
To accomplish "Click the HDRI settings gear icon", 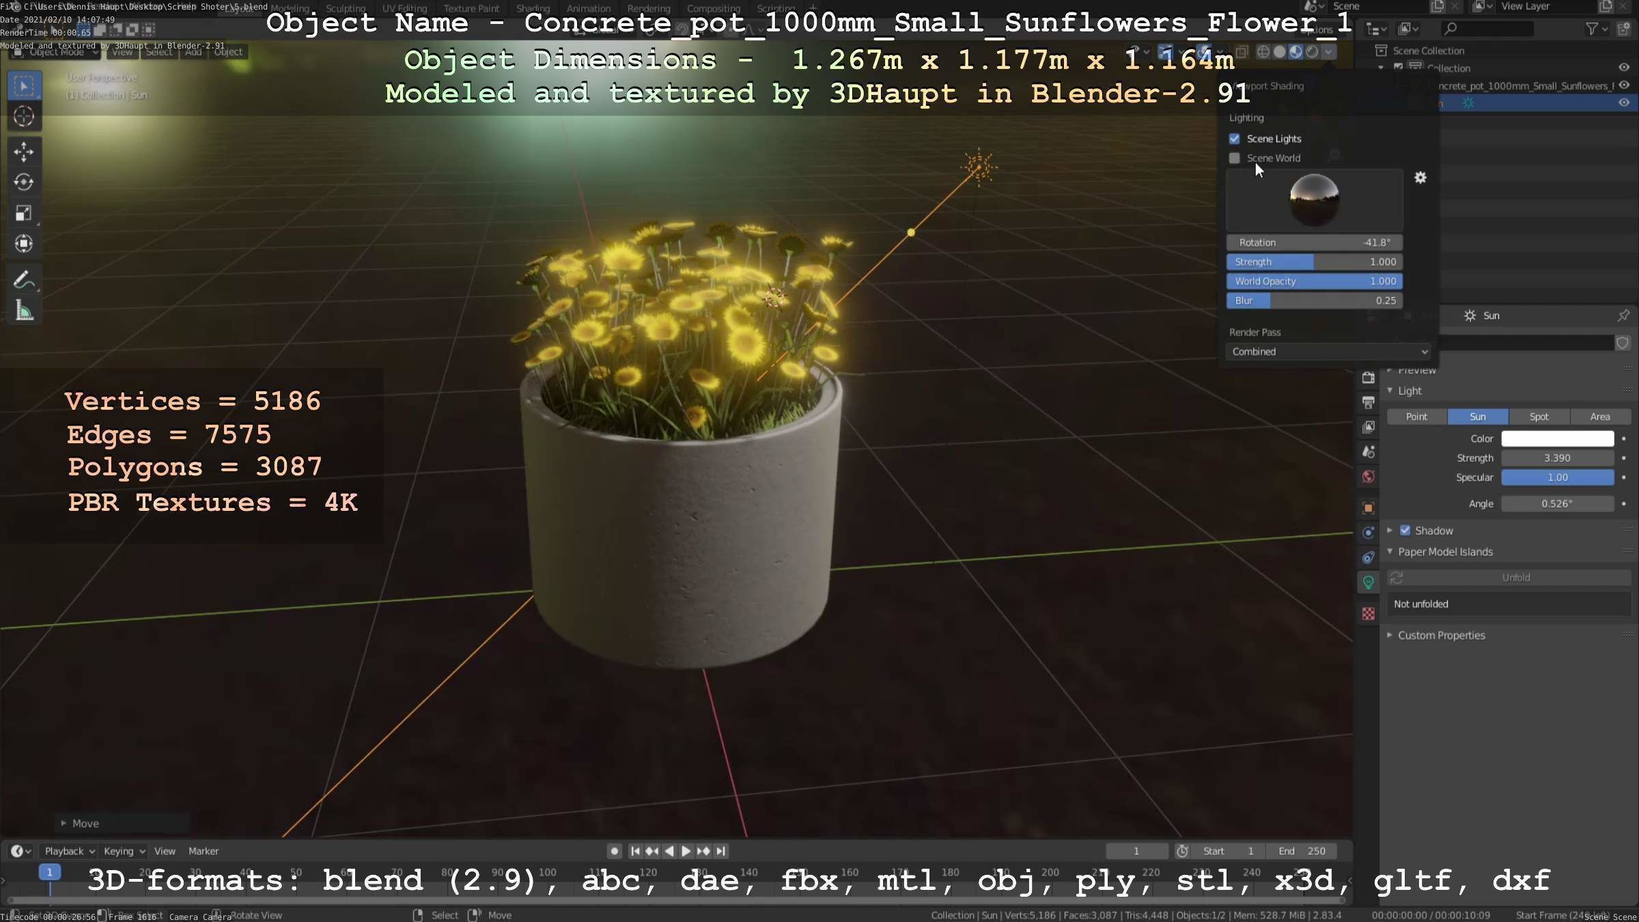I will tap(1420, 178).
